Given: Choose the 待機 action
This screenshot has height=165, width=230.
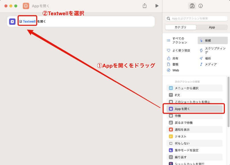Looking at the screenshot, I should point(195,116).
